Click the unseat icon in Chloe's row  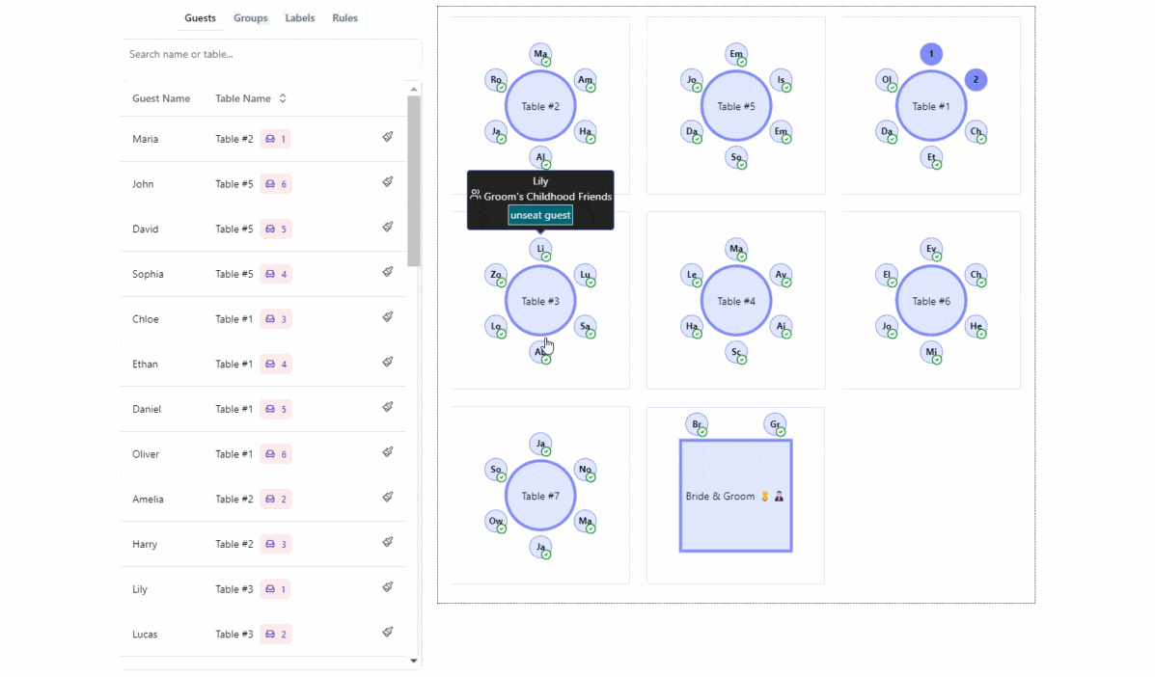pos(388,316)
